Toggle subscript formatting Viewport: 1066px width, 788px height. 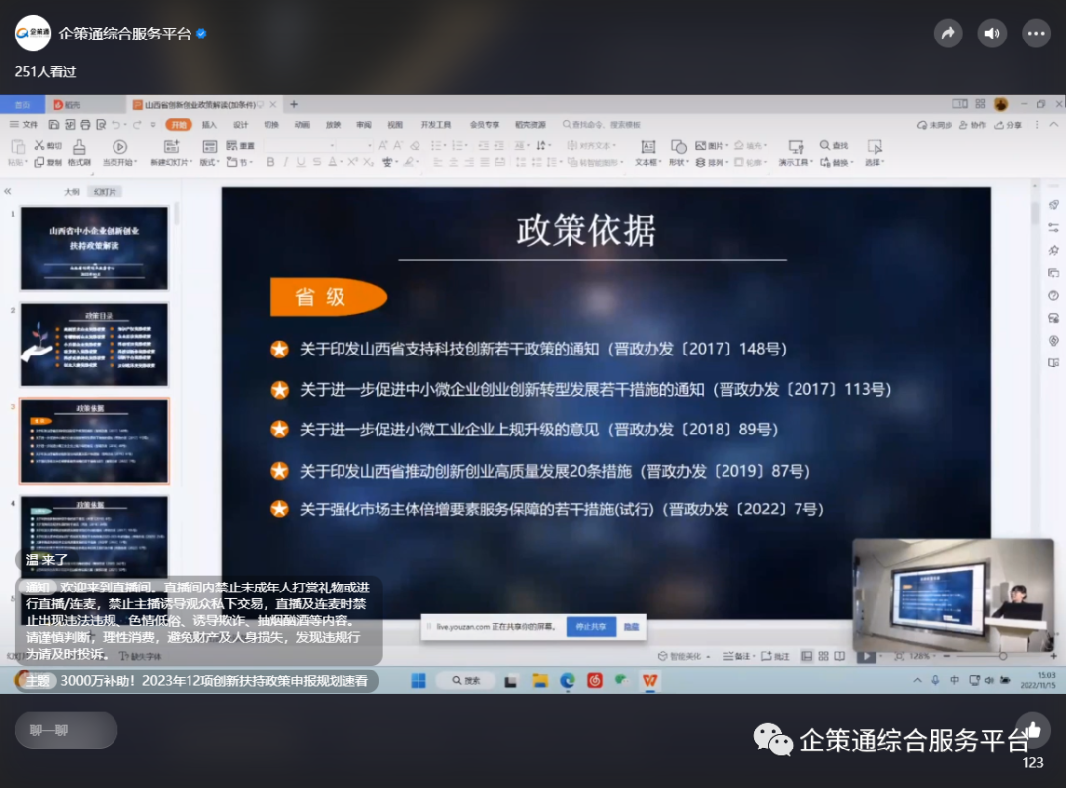(x=368, y=163)
